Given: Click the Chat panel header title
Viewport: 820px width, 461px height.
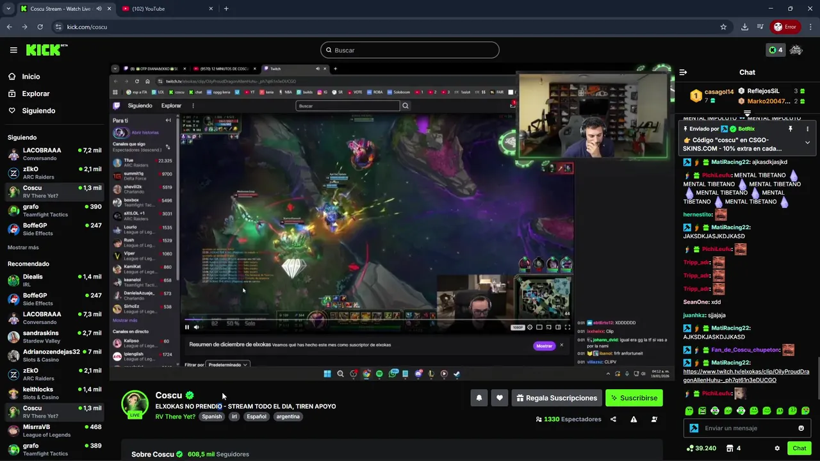Looking at the screenshot, I should tap(747, 72).
